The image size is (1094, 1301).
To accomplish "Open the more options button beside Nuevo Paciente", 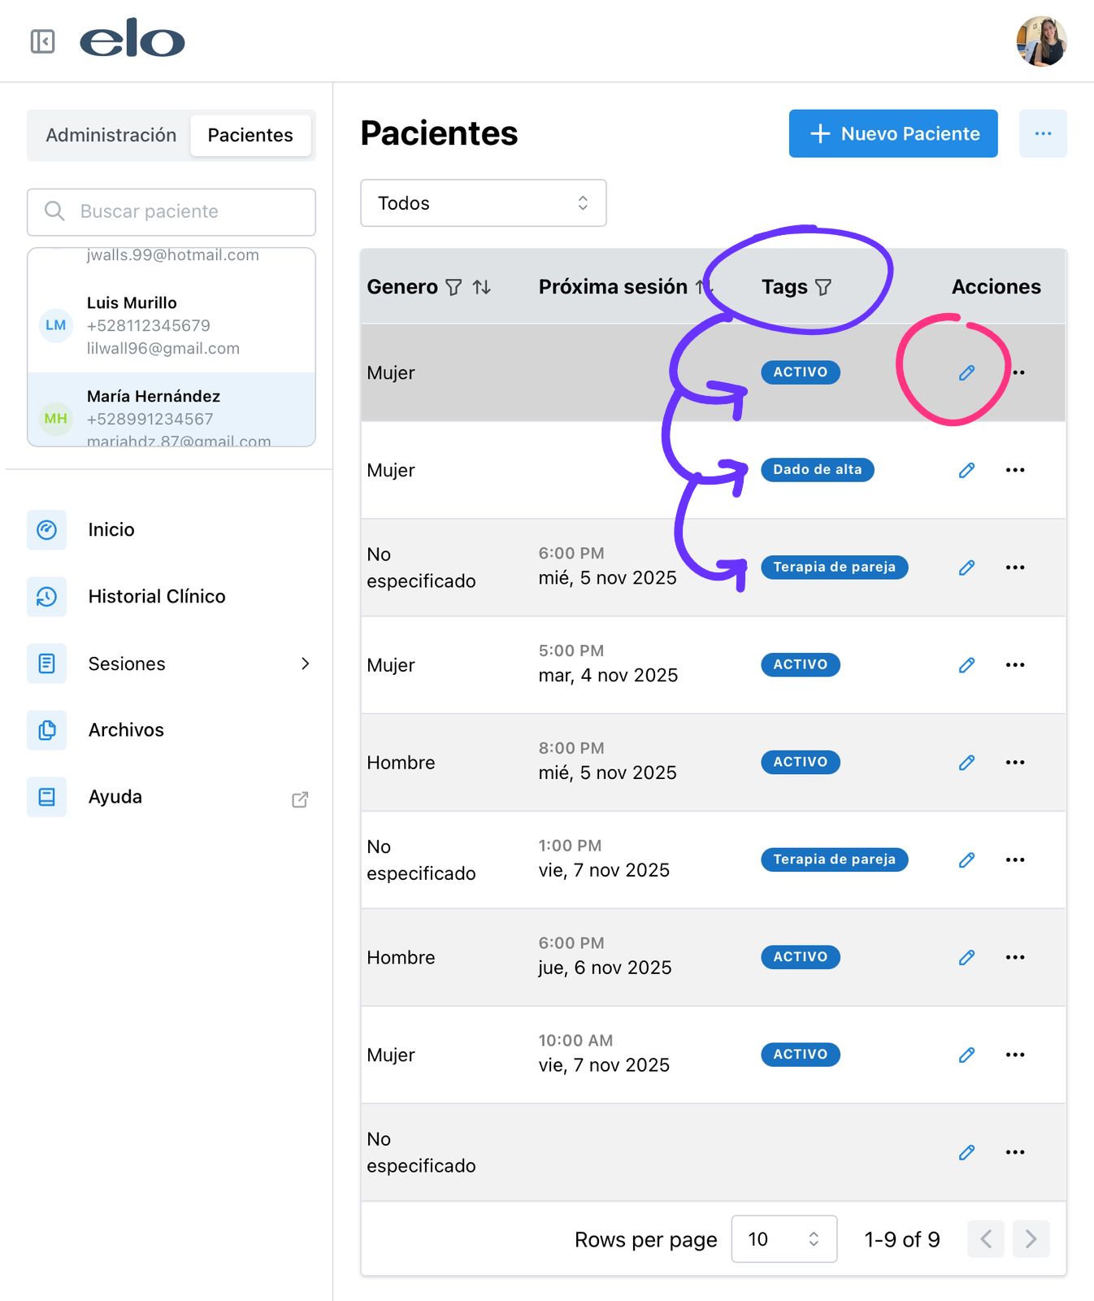I will [1043, 134].
